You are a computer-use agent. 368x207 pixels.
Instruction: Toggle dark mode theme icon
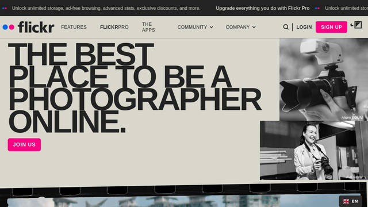pyautogui.click(x=356, y=25)
